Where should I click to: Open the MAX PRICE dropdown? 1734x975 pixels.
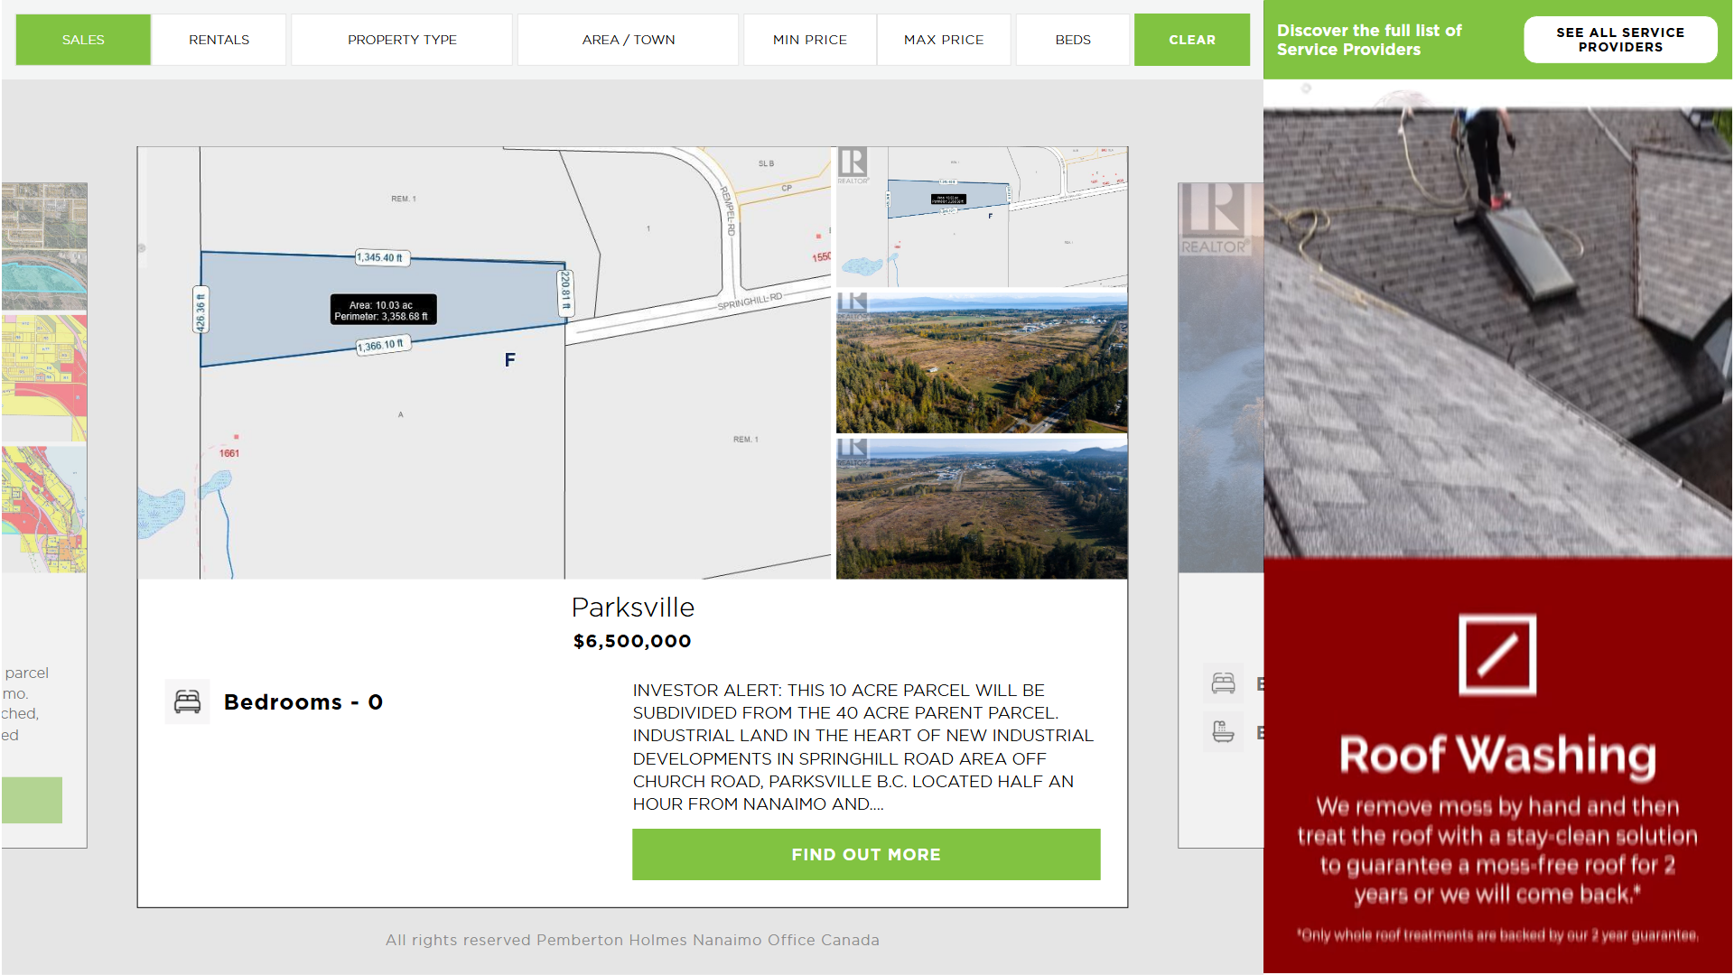coord(943,40)
